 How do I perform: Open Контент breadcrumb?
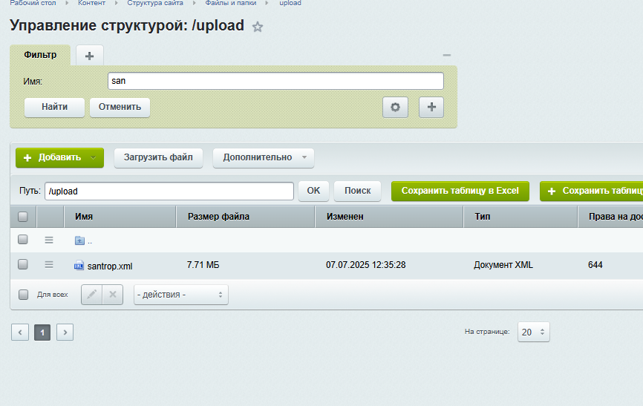coord(91,3)
